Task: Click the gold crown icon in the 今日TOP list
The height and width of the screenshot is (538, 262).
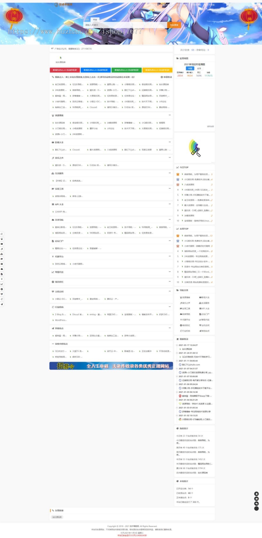Action: (x=178, y=174)
